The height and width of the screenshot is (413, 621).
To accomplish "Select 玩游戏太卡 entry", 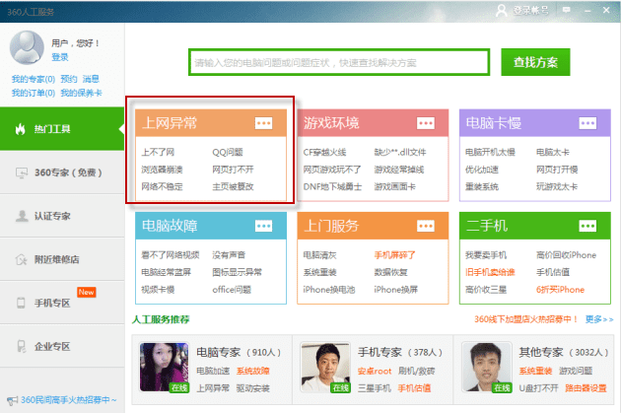I will tap(557, 186).
